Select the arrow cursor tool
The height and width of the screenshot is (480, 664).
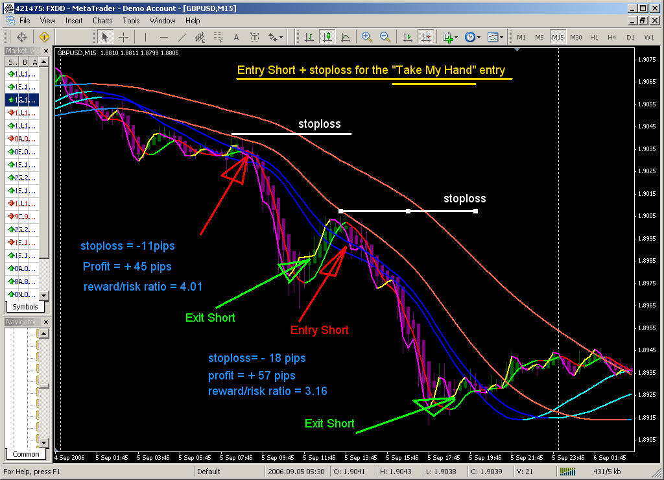[x=104, y=37]
